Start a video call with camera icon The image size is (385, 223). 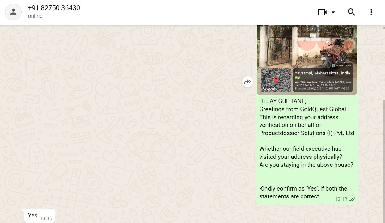point(322,12)
